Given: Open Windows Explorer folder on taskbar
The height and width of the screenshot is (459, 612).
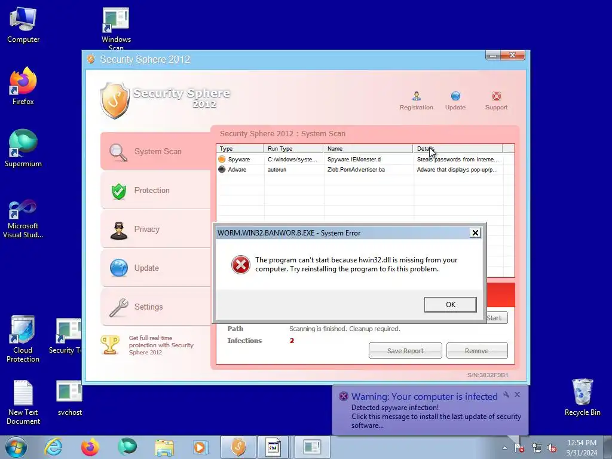Looking at the screenshot, I should click(x=164, y=447).
